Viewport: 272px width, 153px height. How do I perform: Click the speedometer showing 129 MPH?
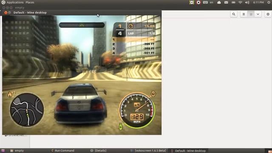tap(137, 110)
